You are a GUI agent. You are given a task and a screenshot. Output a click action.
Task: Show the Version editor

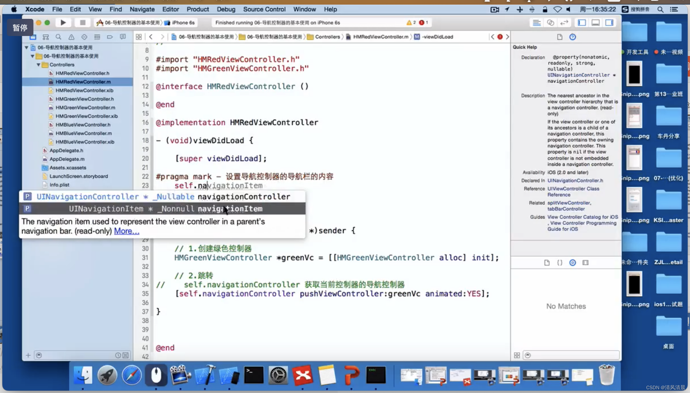pos(564,23)
